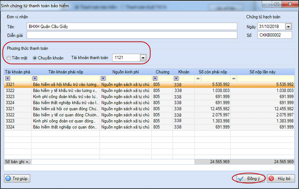This screenshot has height=189, width=299.
Task: Open the Ngày date picker dropdown
Action: click(288, 26)
